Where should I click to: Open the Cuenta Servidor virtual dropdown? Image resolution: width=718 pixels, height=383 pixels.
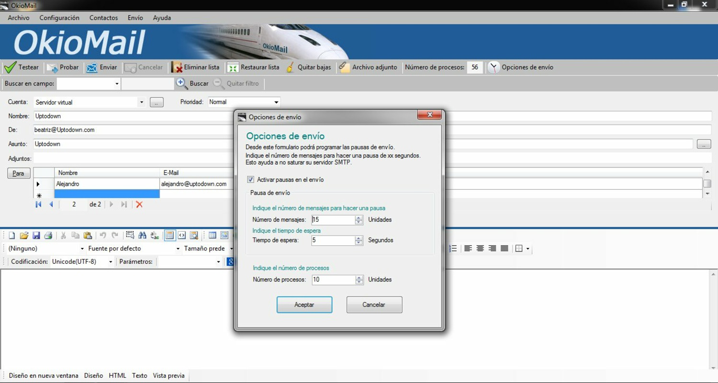click(141, 102)
